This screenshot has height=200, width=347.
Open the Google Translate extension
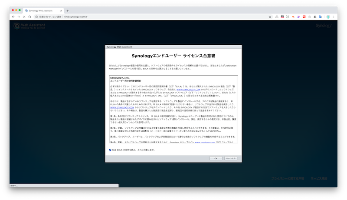(320, 17)
